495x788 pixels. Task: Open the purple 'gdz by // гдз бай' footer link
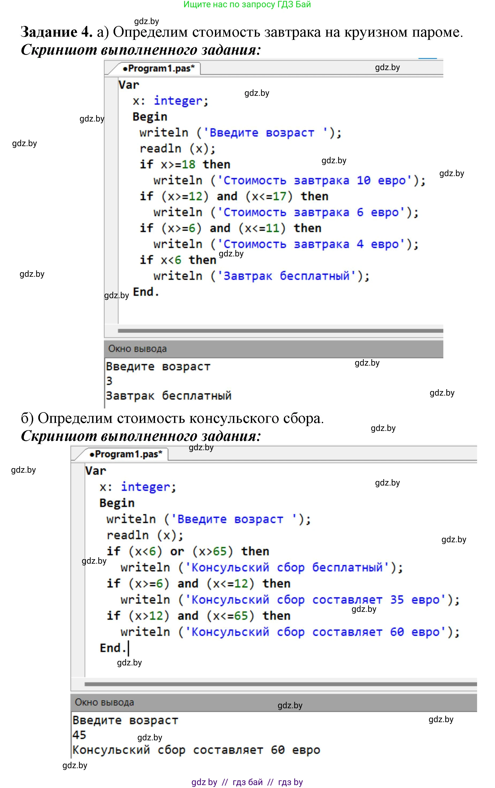247,782
